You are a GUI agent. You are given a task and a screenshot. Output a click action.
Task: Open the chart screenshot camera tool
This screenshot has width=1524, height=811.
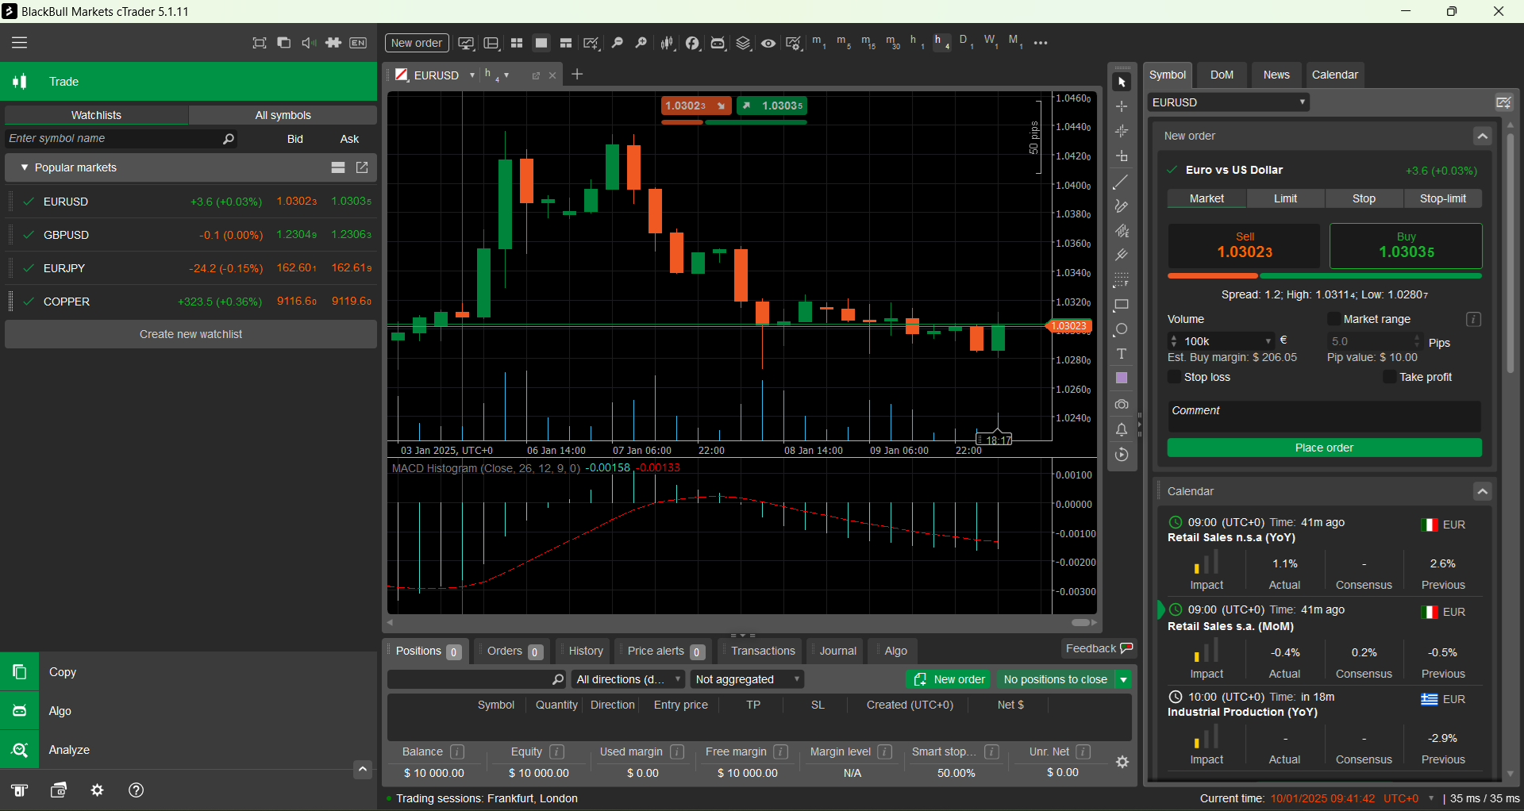(1122, 404)
